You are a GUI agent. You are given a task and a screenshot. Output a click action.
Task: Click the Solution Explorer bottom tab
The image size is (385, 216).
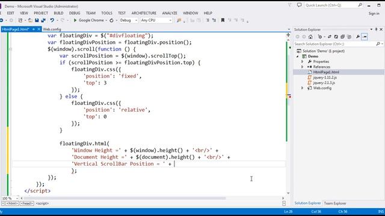click(307, 203)
